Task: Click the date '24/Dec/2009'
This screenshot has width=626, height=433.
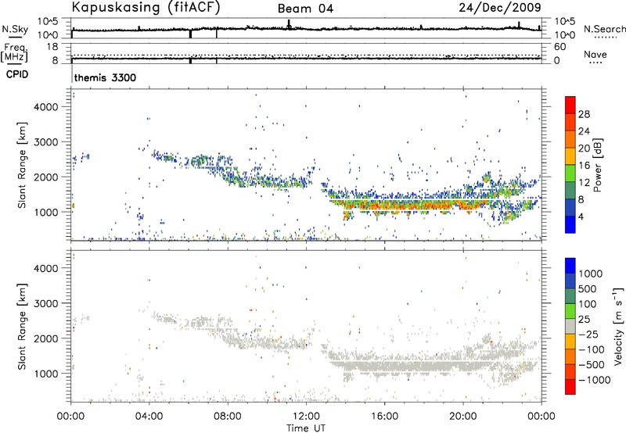Action: click(x=500, y=8)
